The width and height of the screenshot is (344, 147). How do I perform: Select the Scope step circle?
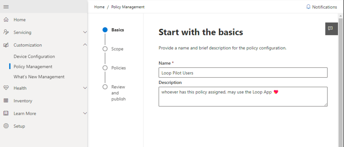pyautogui.click(x=105, y=49)
